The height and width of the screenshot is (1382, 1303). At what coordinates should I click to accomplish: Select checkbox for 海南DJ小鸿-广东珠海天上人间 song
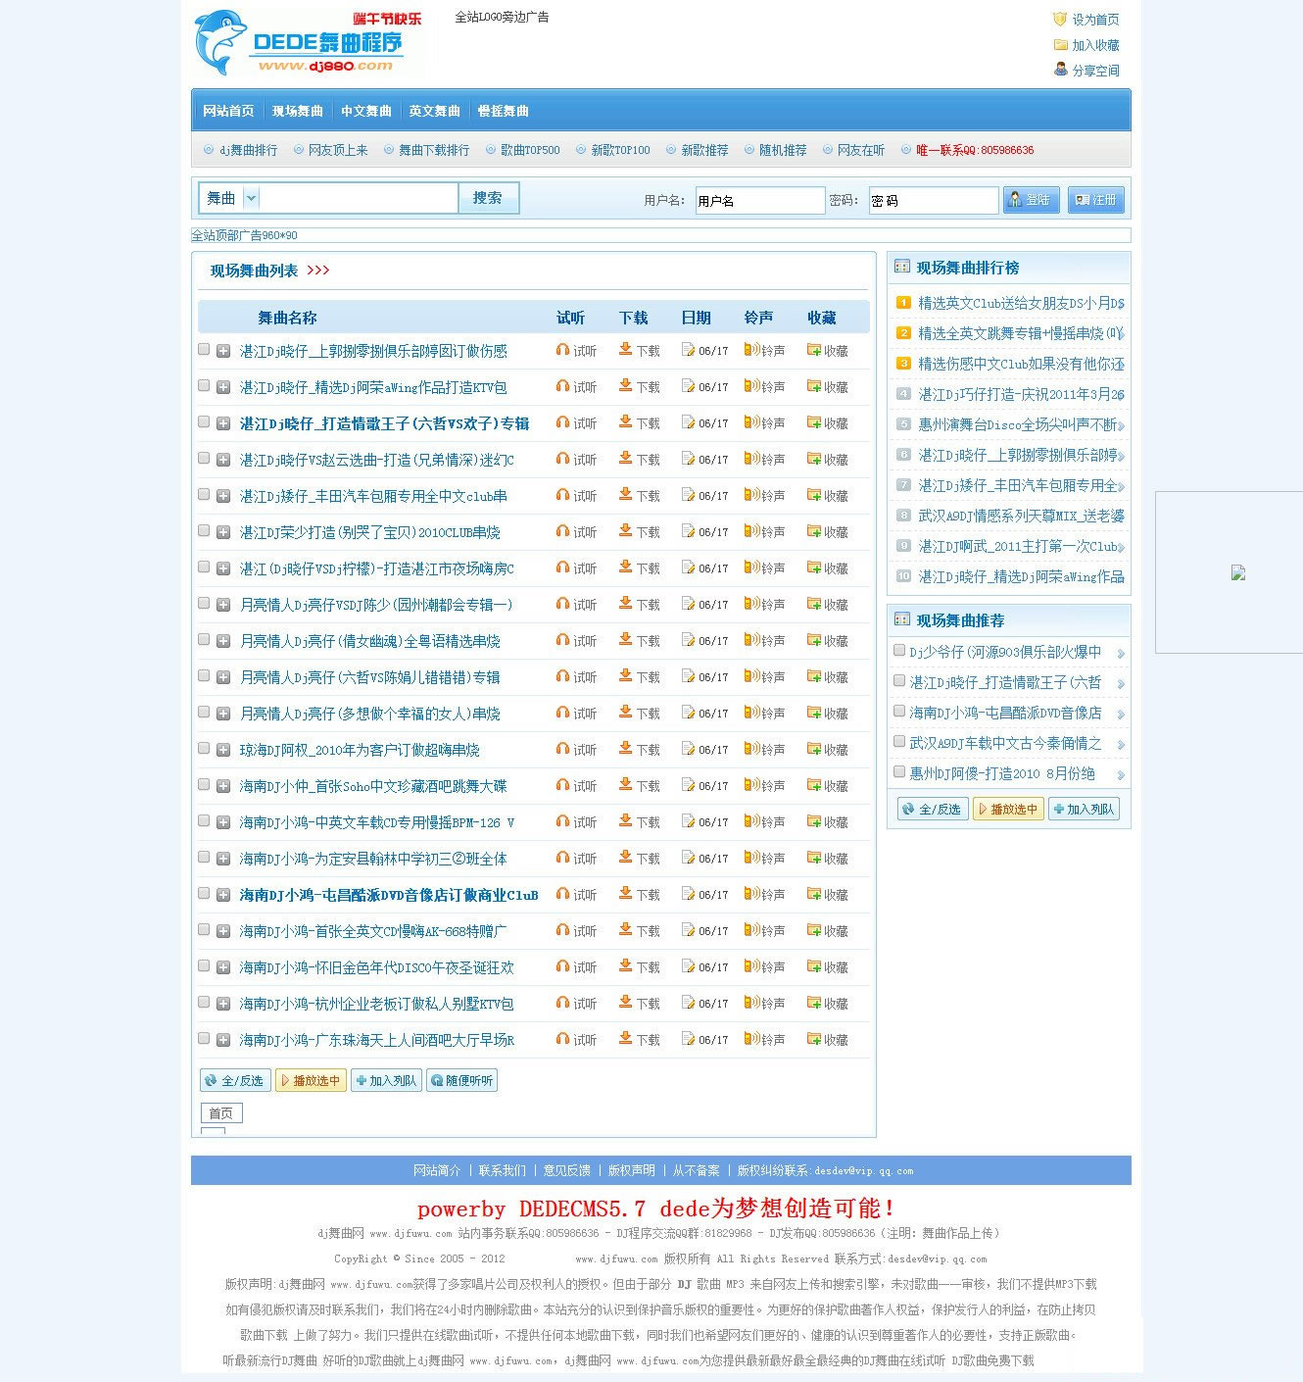(x=204, y=1038)
